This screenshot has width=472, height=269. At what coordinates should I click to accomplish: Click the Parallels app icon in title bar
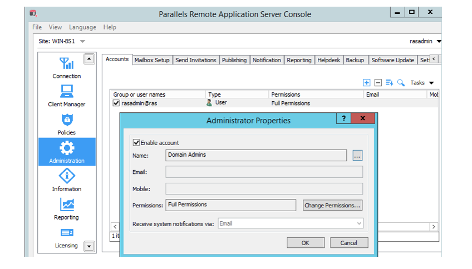point(33,13)
